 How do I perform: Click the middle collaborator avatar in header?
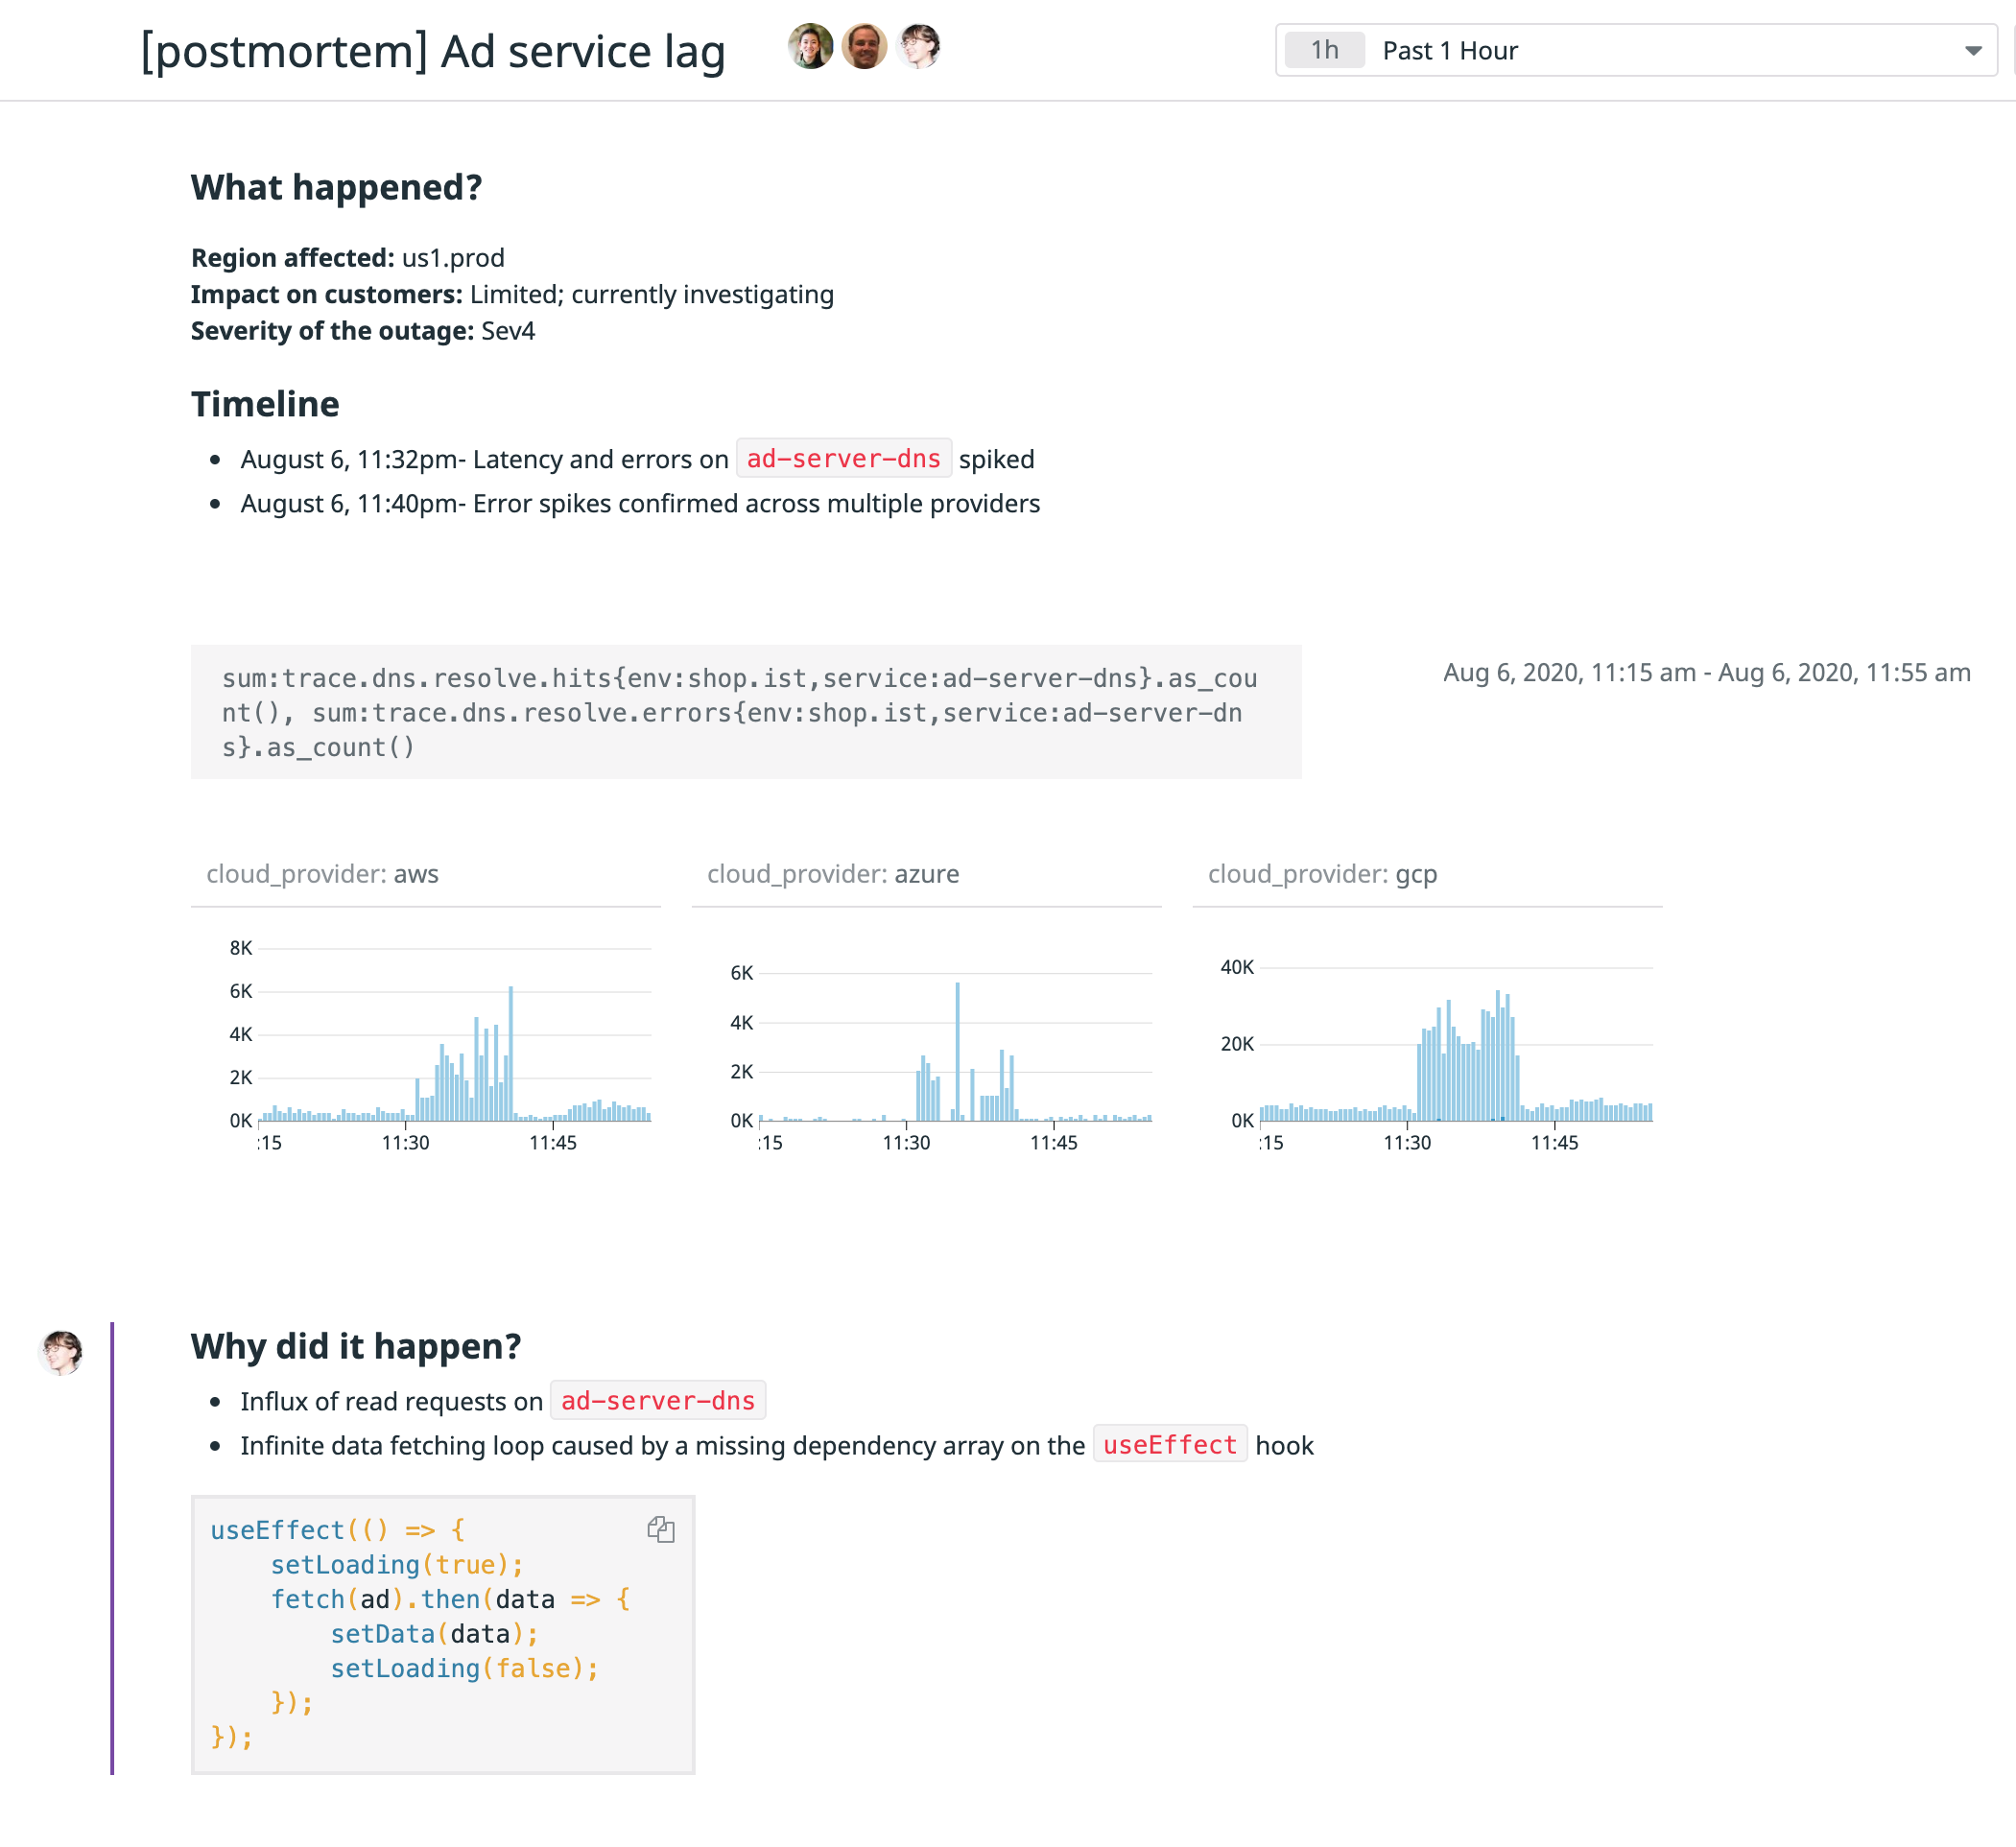pos(864,47)
